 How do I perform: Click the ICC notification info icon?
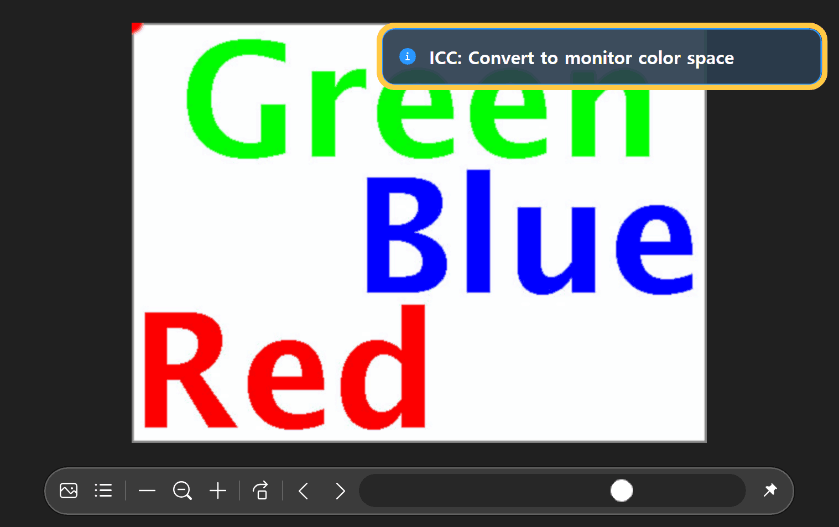pyautogui.click(x=408, y=56)
